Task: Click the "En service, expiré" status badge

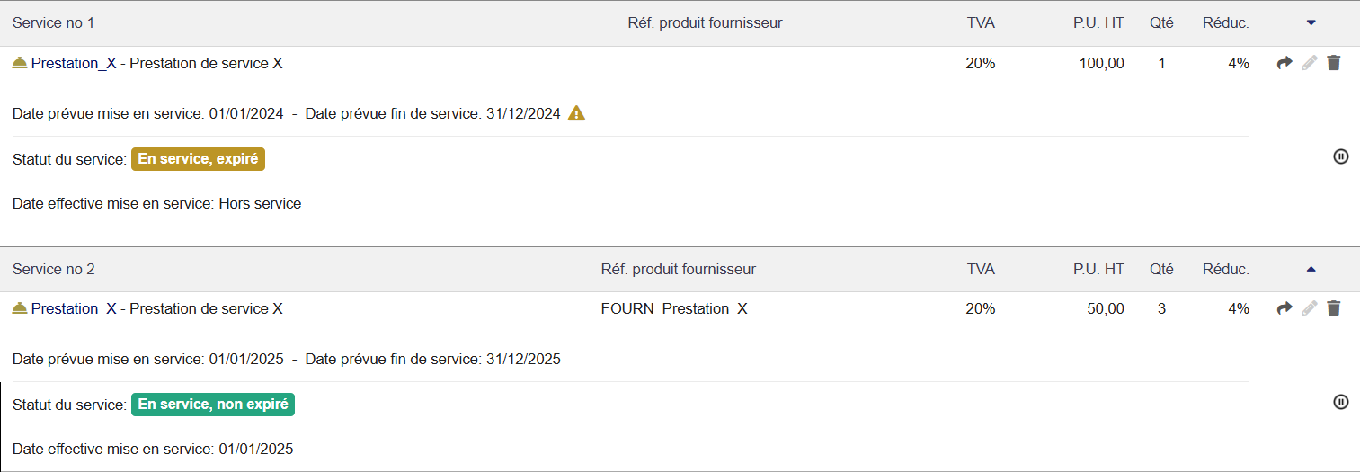Action: (x=198, y=159)
